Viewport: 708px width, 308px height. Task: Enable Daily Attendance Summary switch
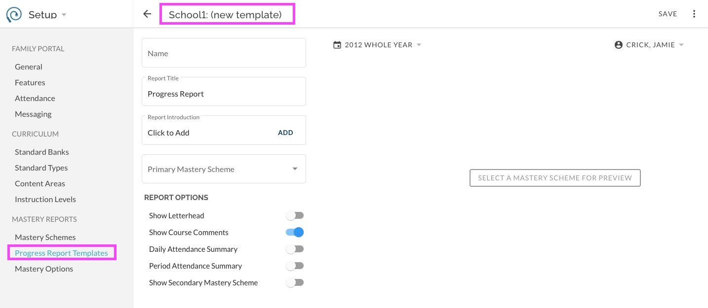point(295,249)
